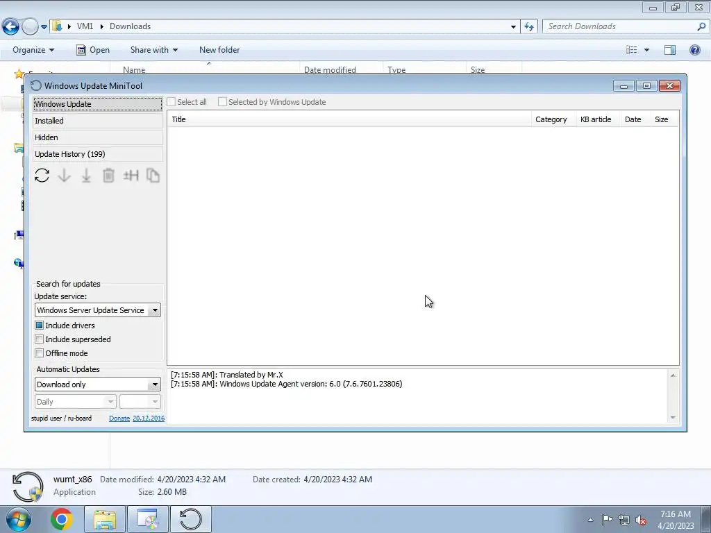Screen dimensions: 711x533
Task: Click New folder in Explorer toolbar
Action: pos(219,50)
